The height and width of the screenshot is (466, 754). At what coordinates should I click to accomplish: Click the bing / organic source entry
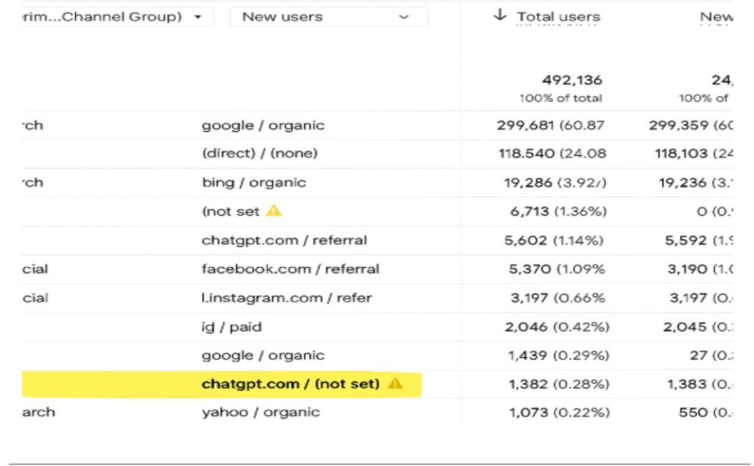coord(253,183)
